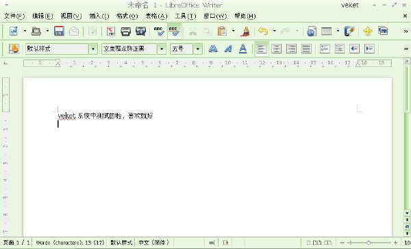Click the Redo arrow
411x249 pixels.
[x=286, y=31]
